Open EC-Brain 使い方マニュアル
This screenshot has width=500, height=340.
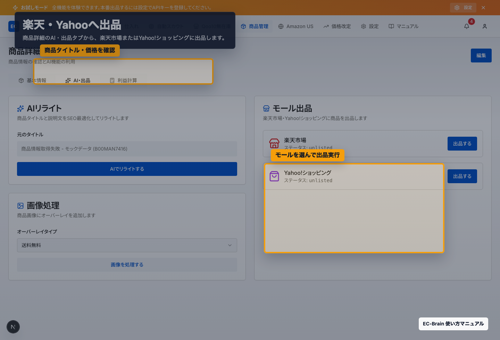coord(453,324)
